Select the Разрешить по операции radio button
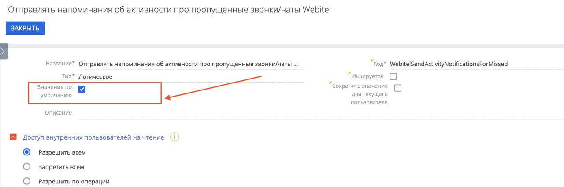This screenshot has width=564, height=187. [x=27, y=181]
